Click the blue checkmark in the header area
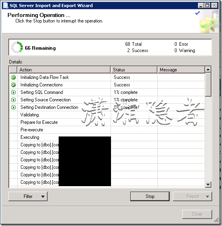The width and height of the screenshot is (222, 226). click(x=197, y=13)
